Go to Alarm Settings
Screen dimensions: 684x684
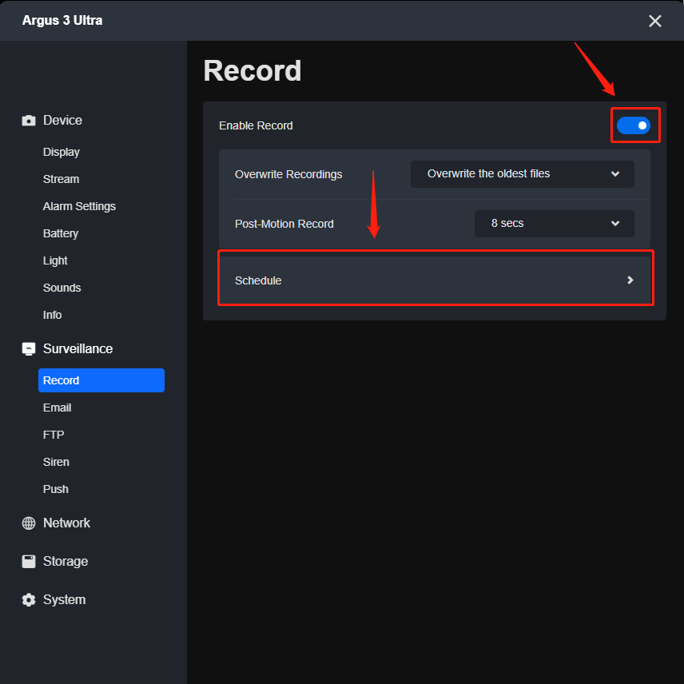pos(79,206)
